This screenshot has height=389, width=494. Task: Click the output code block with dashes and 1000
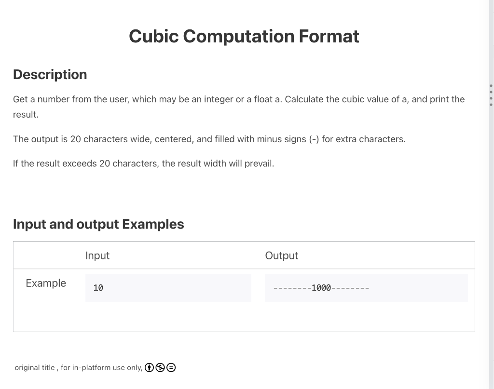[366, 288]
